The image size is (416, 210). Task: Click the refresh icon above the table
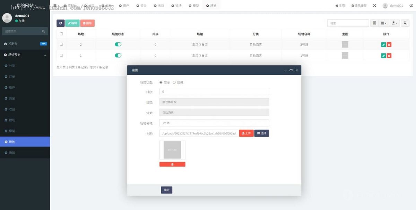pos(61,23)
